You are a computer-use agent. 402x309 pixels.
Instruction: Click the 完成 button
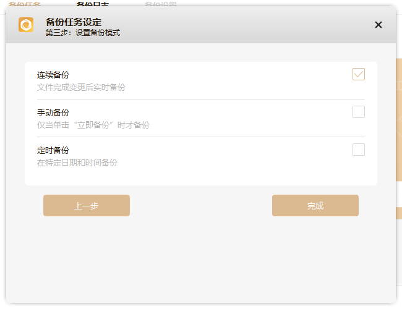click(315, 206)
